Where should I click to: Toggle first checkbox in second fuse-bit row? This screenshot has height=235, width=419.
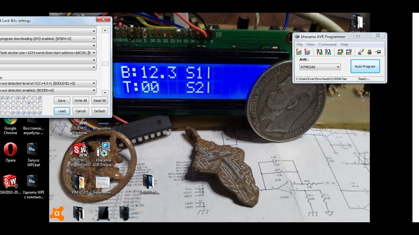coord(2,103)
